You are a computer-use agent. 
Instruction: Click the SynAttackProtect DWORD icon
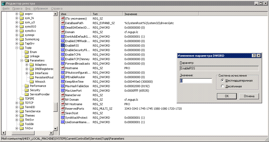[63, 117]
